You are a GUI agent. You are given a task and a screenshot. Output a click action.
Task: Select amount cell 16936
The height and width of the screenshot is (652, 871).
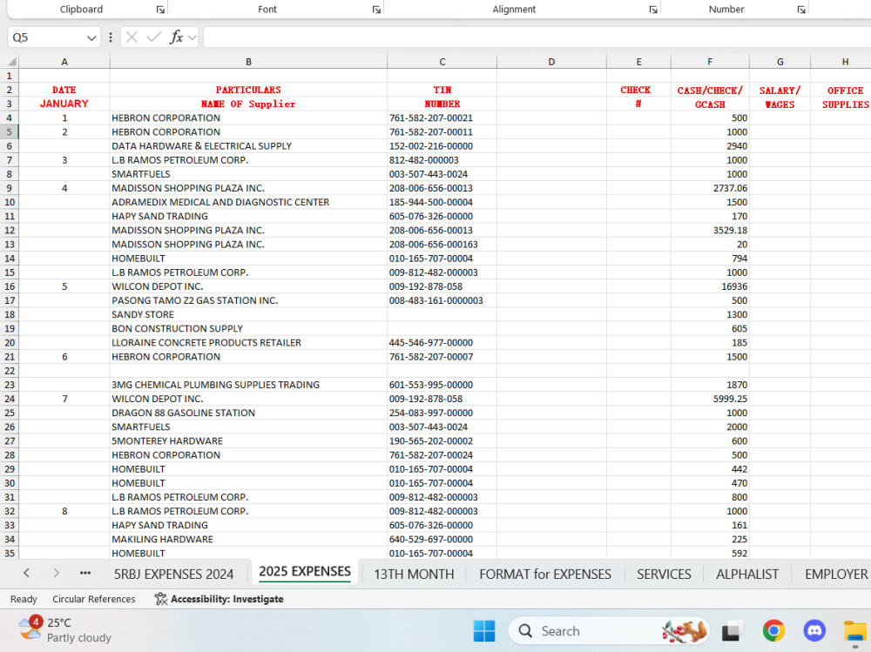pyautogui.click(x=710, y=286)
